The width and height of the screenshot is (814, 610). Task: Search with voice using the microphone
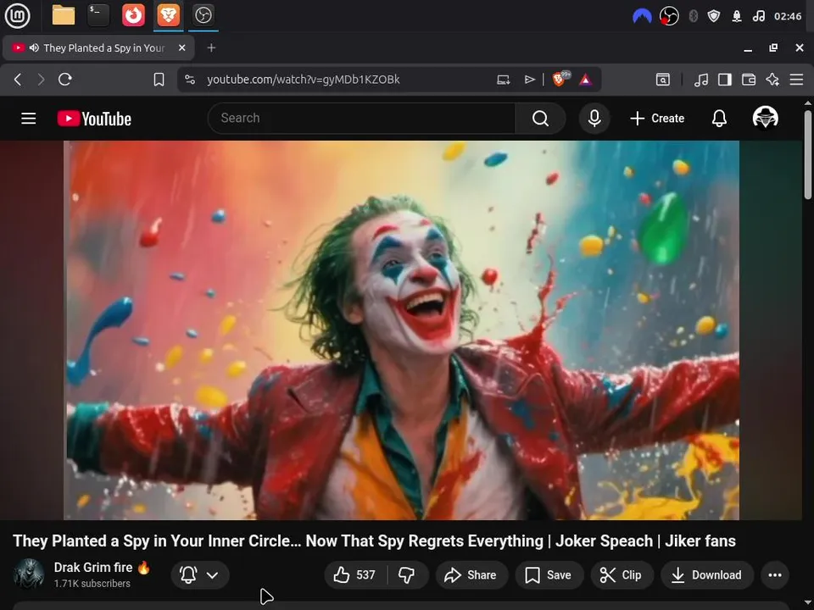594,119
